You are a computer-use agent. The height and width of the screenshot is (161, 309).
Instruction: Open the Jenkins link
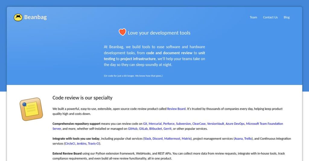pyautogui.click(x=81, y=144)
